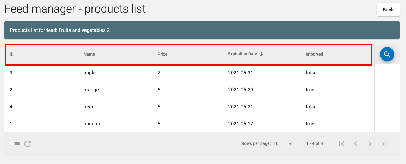Click the Expiration Date sort arrow
This screenshot has height=164, width=406.
[x=261, y=54]
